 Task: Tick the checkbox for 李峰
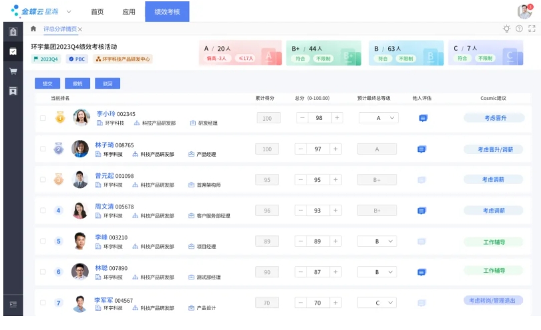43,241
